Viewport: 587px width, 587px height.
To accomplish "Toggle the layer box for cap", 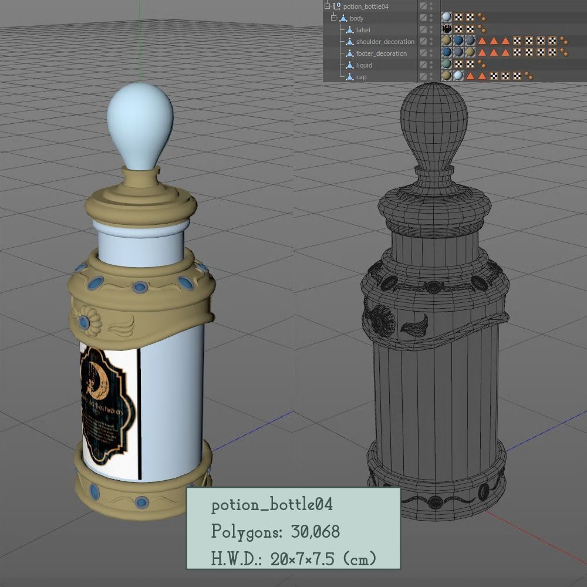I will click(x=423, y=76).
